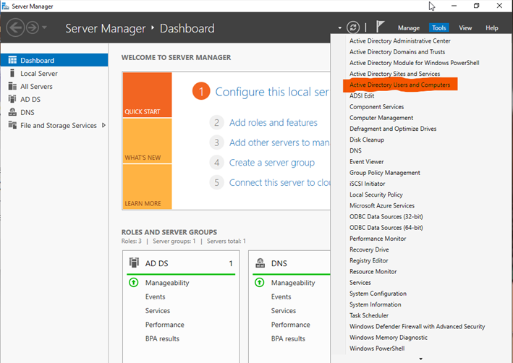The image size is (513, 363).
Task: Click Add roles and features link
Action: pyautogui.click(x=274, y=123)
